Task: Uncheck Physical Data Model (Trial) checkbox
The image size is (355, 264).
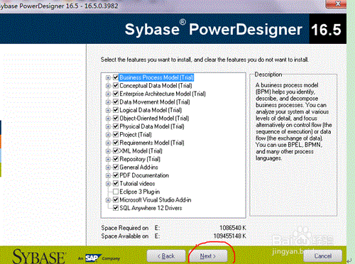Action: click(116, 126)
